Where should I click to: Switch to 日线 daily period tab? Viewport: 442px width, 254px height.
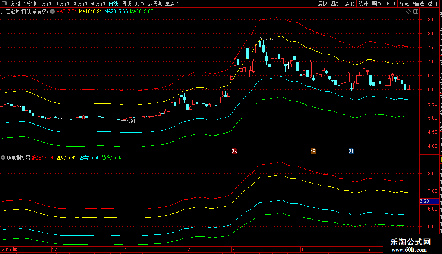(x=113, y=4)
